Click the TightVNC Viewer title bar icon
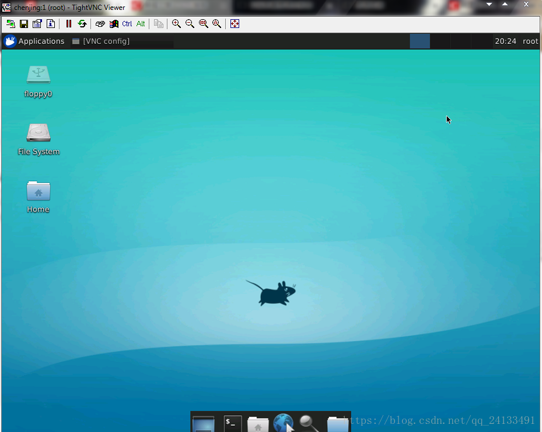Screen dimensions: 542x432 [x=6, y=7]
